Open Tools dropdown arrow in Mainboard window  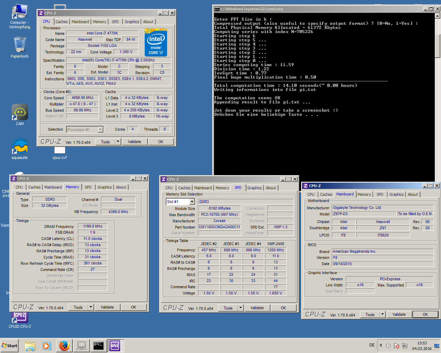point(382,314)
